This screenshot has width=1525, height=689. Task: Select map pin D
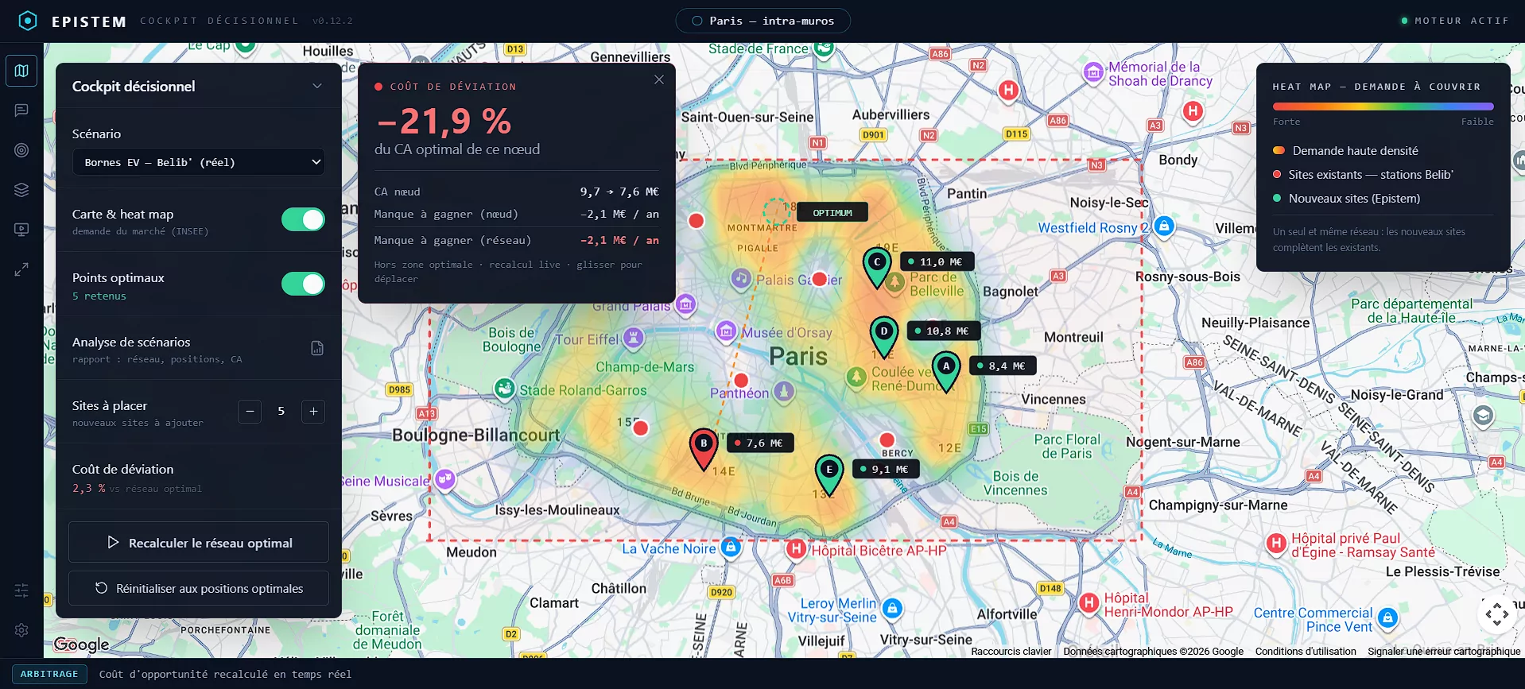pos(884,337)
